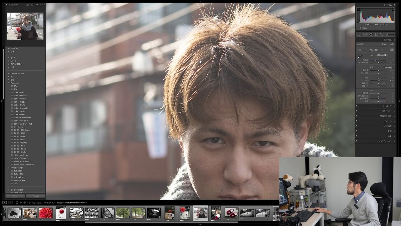Adjust the 露光量 exposure slider
The height and width of the screenshot is (226, 401).
click(x=378, y=71)
